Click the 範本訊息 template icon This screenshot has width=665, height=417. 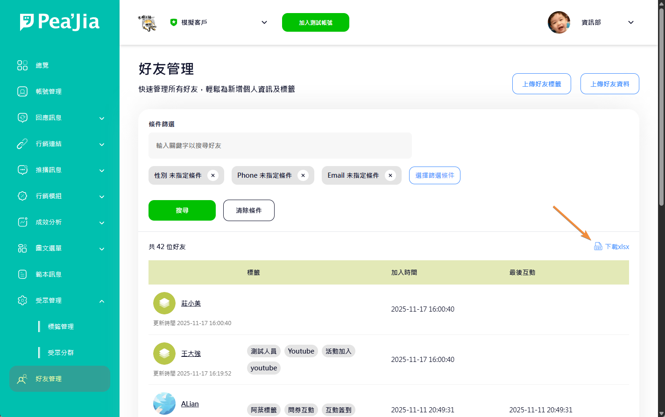tap(22, 274)
